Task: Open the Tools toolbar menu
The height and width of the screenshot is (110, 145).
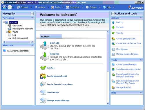Action: (x=55, y=7)
